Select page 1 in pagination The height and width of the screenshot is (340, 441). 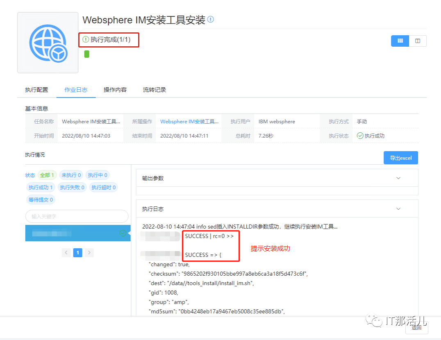77,253
